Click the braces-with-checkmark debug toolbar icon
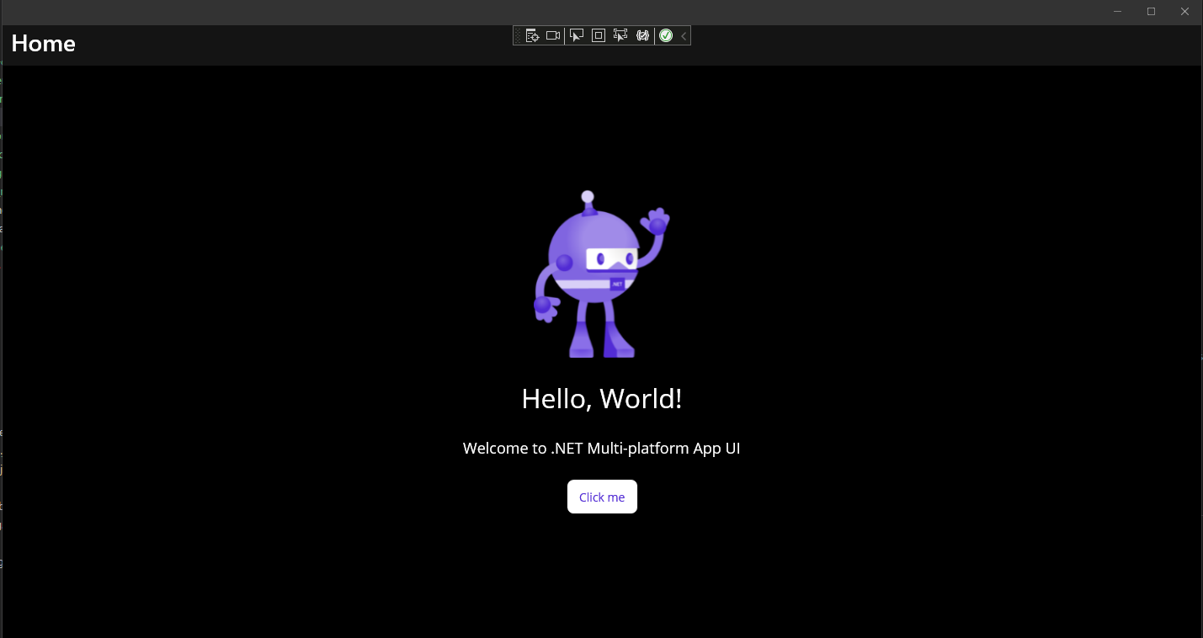 click(643, 35)
